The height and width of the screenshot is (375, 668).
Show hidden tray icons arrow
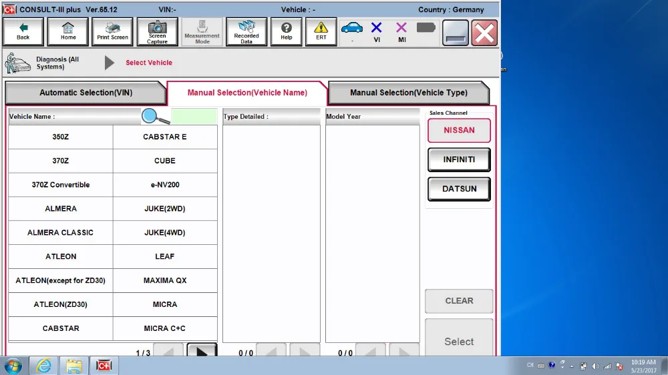[572, 366]
